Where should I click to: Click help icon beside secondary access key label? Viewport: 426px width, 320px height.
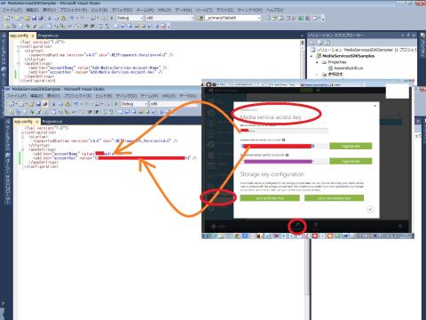pyautogui.click(x=288, y=155)
